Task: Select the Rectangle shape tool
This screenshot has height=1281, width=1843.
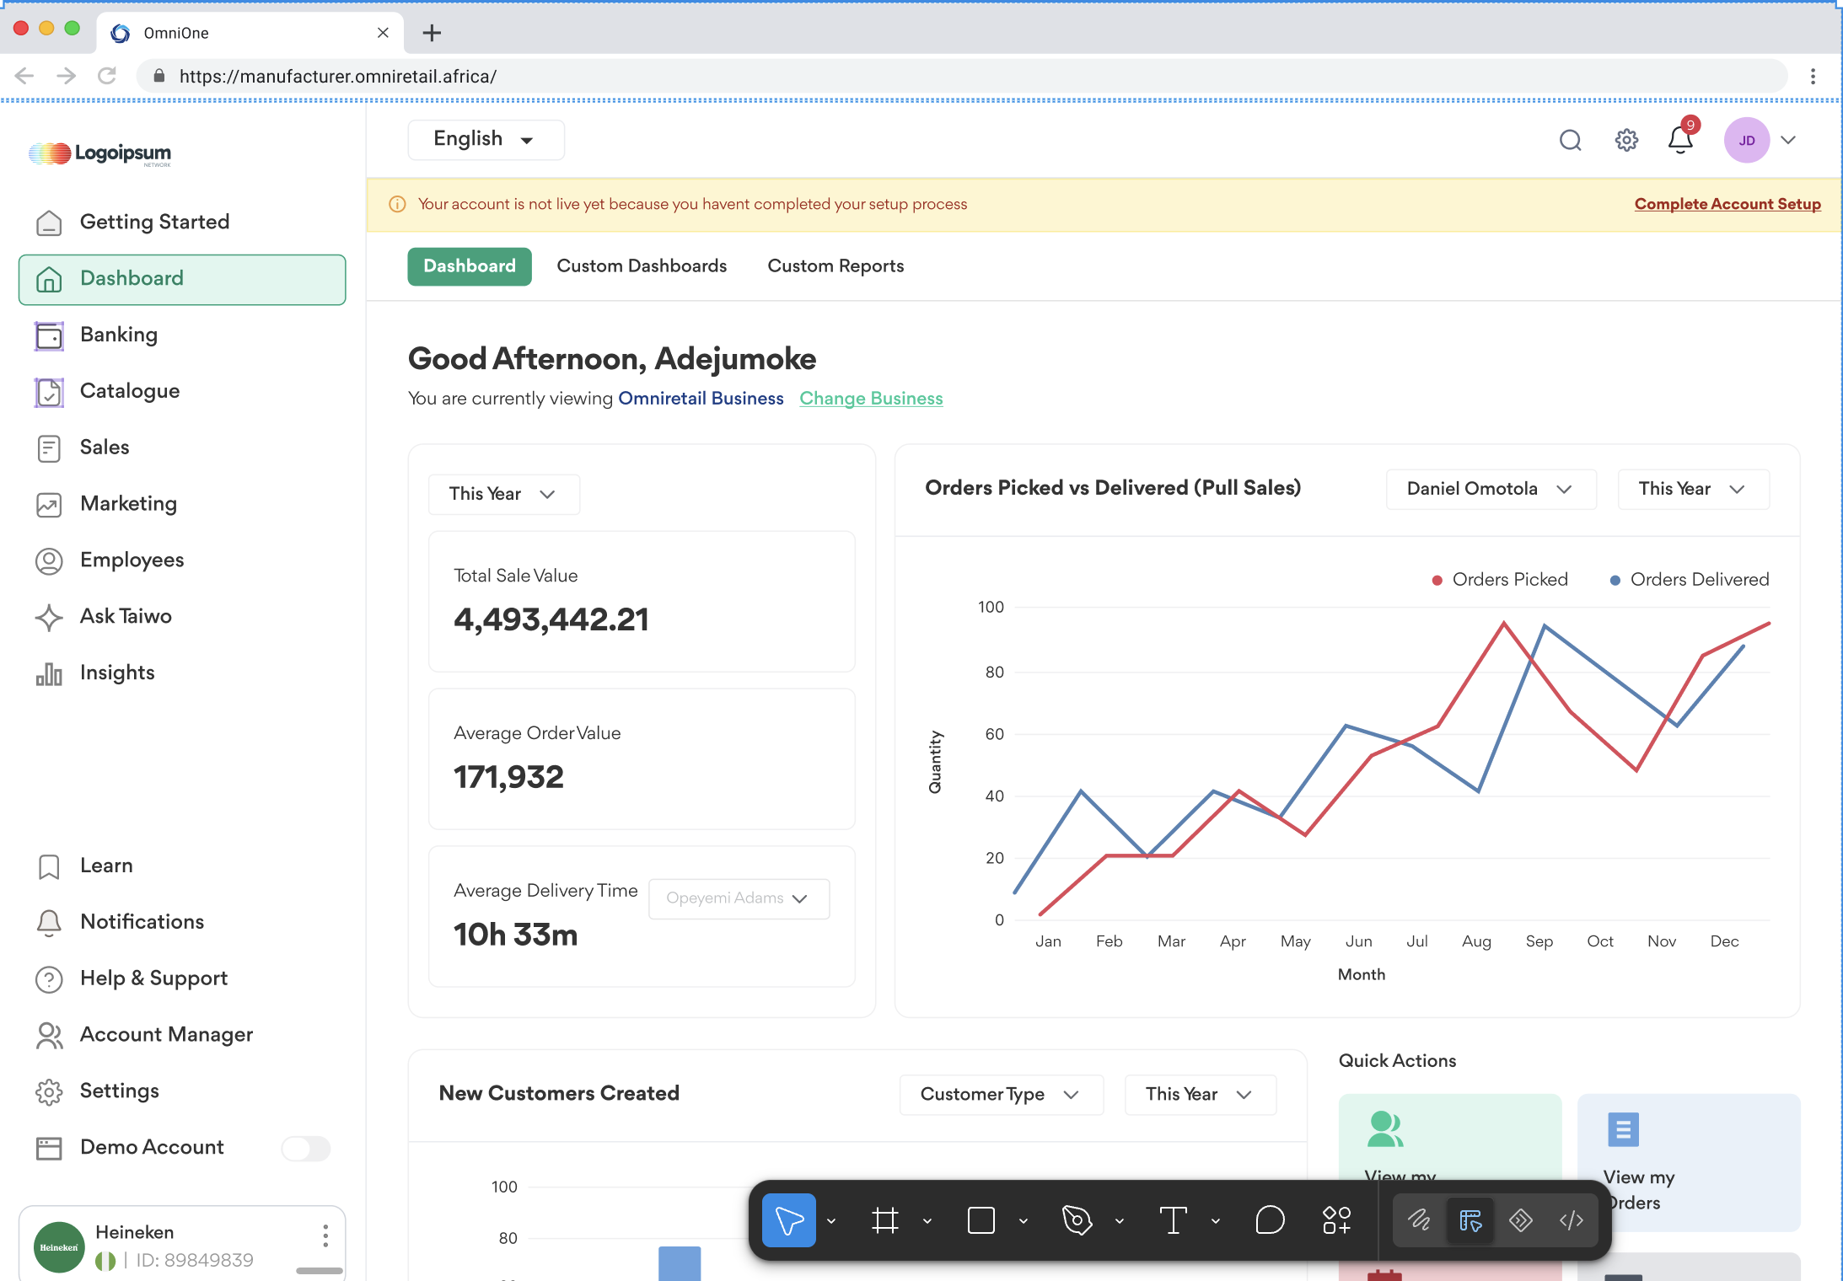Action: pyautogui.click(x=981, y=1220)
